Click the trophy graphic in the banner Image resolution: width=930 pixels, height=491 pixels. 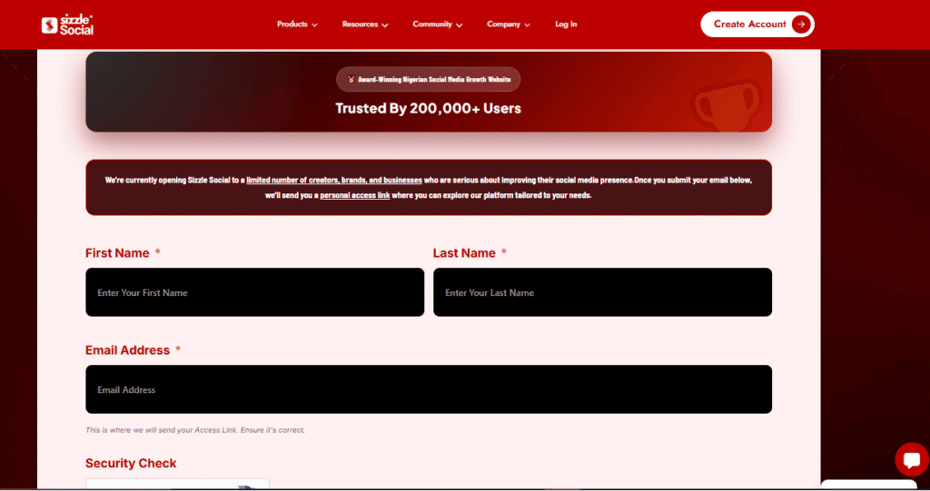pyautogui.click(x=727, y=107)
